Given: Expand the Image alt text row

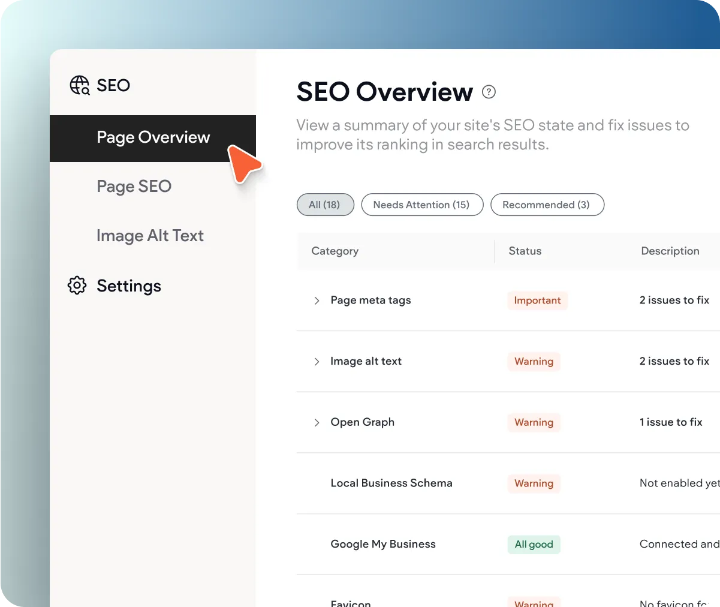Looking at the screenshot, I should tap(317, 362).
